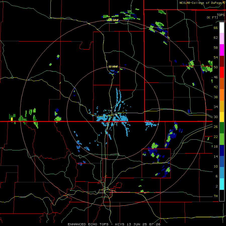The width and height of the screenshot is (226, 226).
Task: Click the '22' scale value
Action: 216,137
